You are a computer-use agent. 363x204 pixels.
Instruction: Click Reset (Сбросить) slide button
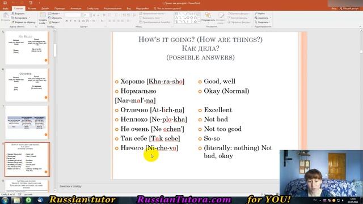tap(55, 18)
